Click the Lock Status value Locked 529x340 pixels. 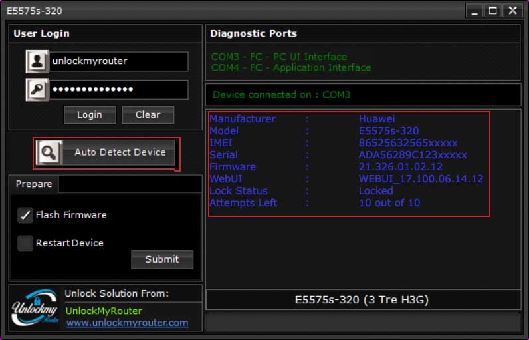coord(376,191)
